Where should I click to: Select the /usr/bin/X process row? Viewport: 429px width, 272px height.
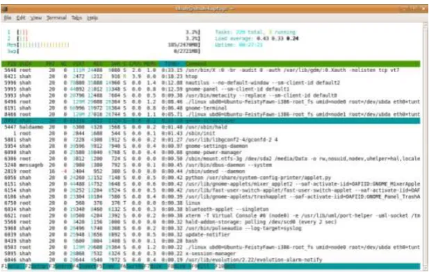(211, 70)
